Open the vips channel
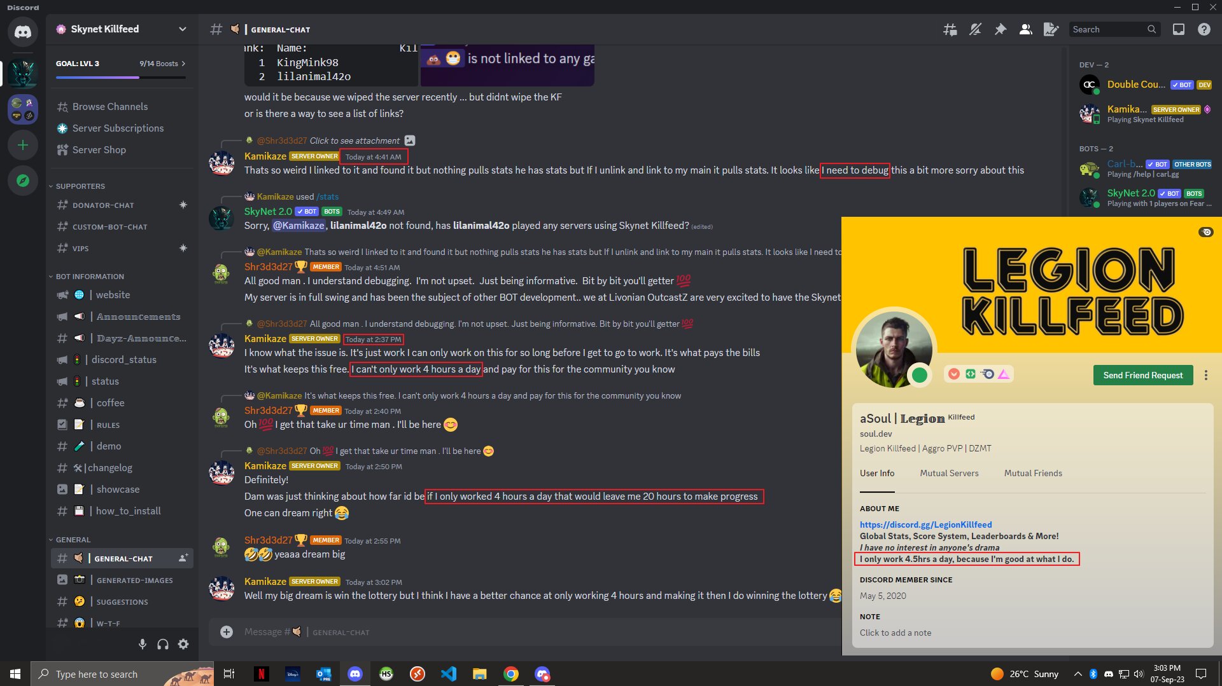 (122, 249)
